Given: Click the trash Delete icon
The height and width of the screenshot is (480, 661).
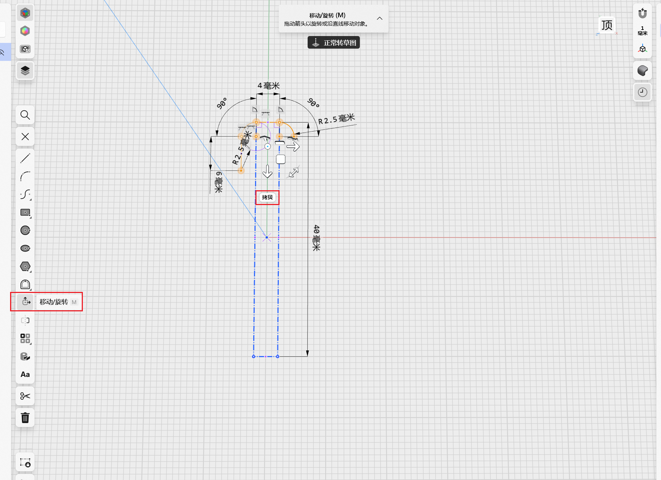Looking at the screenshot, I should (25, 418).
